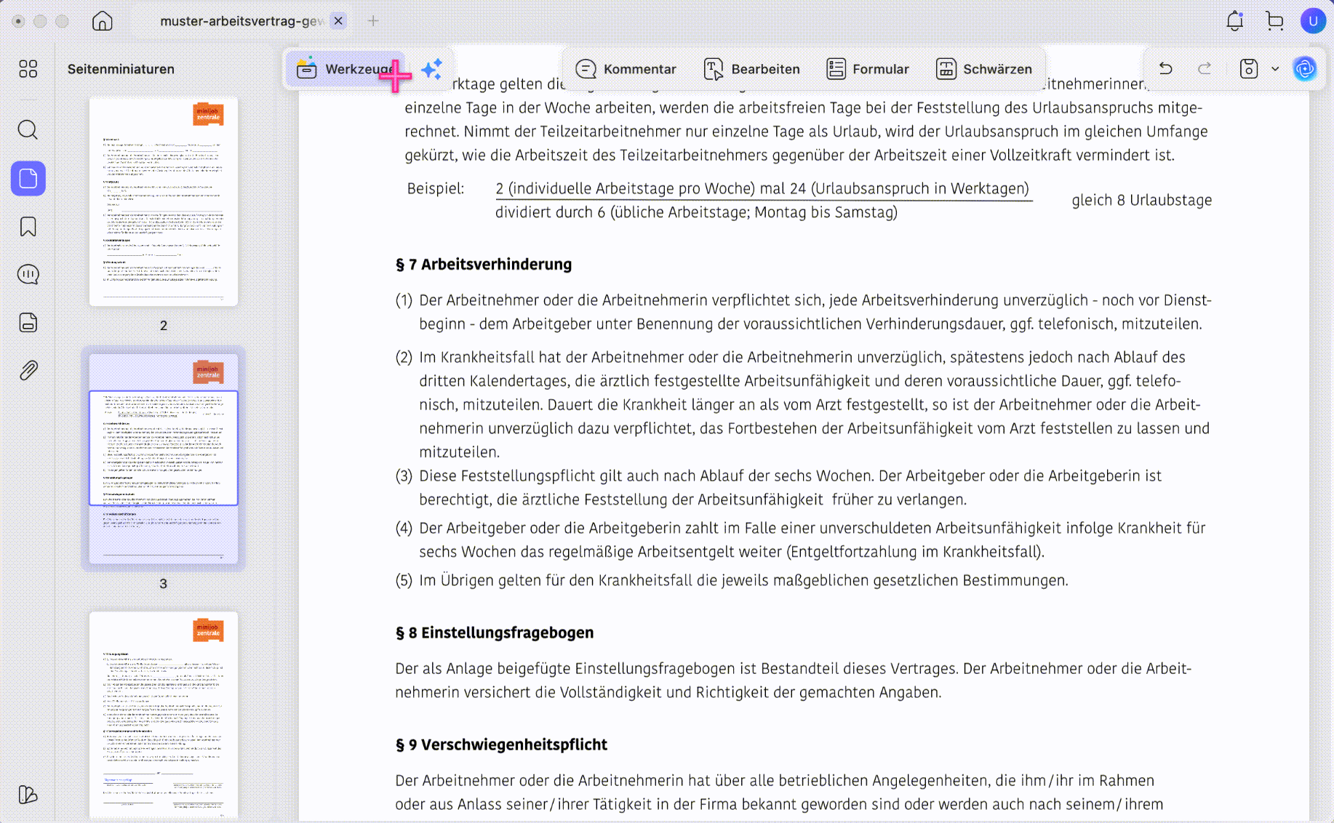Switch to Bearbeiten mode
Image resolution: width=1334 pixels, height=823 pixels.
click(x=752, y=69)
